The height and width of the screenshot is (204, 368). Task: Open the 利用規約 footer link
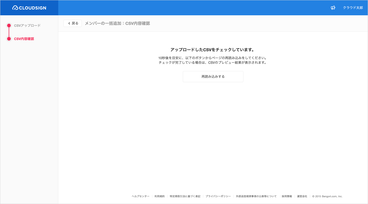[x=159, y=196]
